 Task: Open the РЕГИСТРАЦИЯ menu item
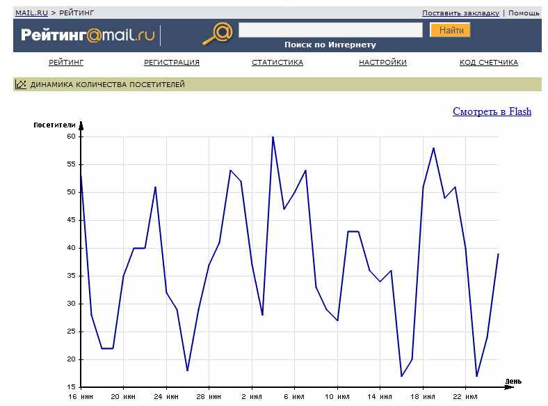pos(172,62)
